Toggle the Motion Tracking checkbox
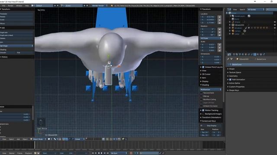 [203, 110]
